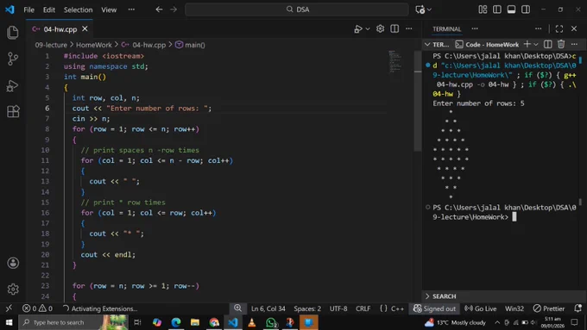Open the Extensions view
587x330 pixels.
click(x=13, y=111)
